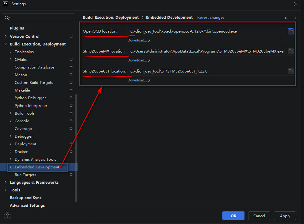Expand Languages & Frameworks section
This screenshot has height=224, width=304.
point(6,182)
